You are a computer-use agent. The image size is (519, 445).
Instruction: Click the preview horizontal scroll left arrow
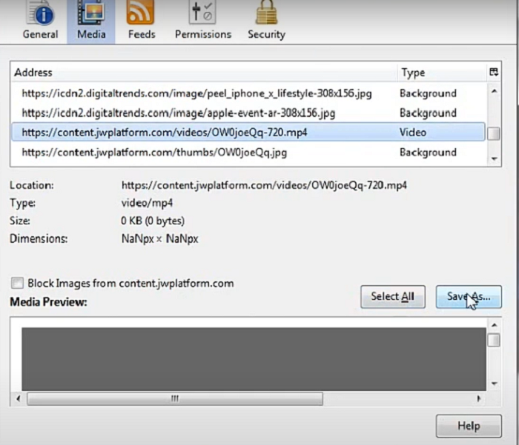pos(19,398)
